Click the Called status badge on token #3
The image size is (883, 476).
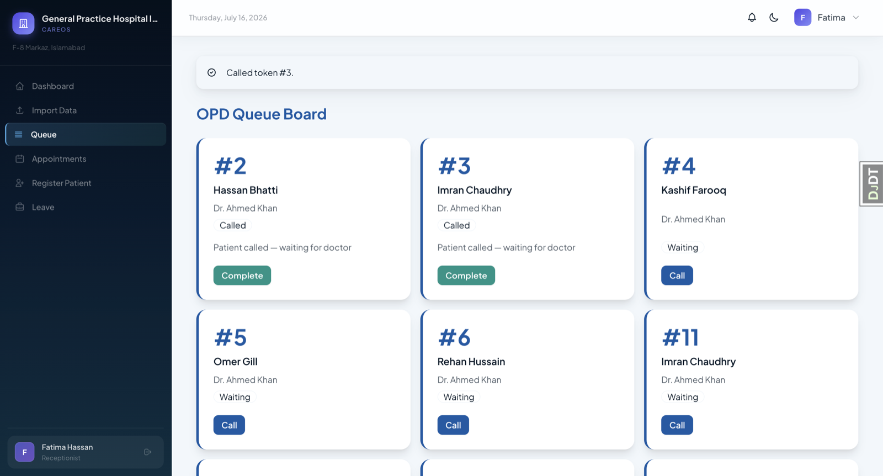click(x=457, y=225)
